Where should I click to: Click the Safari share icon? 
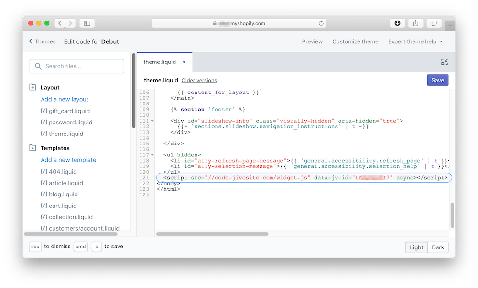(415, 23)
